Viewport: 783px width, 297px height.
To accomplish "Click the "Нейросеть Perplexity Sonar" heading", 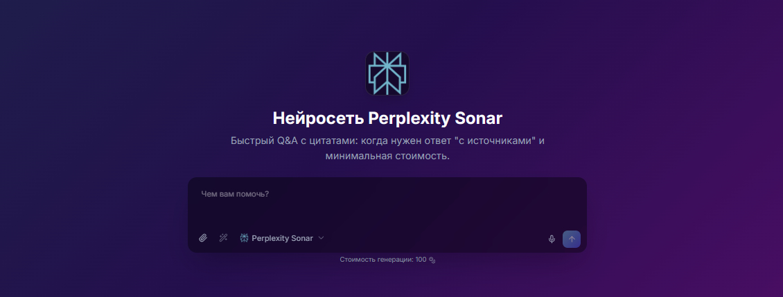I will [387, 119].
